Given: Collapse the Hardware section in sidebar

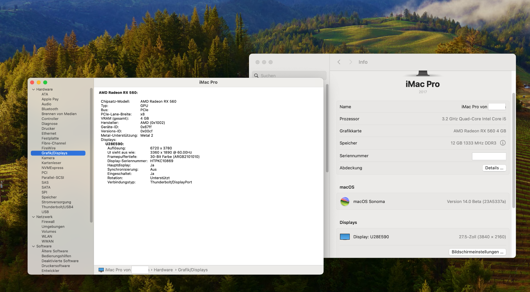Looking at the screenshot, I should tap(33, 89).
